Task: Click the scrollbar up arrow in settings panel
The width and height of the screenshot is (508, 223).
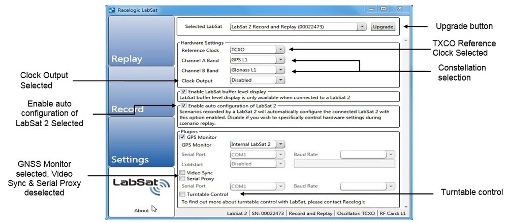Action: coord(404,40)
